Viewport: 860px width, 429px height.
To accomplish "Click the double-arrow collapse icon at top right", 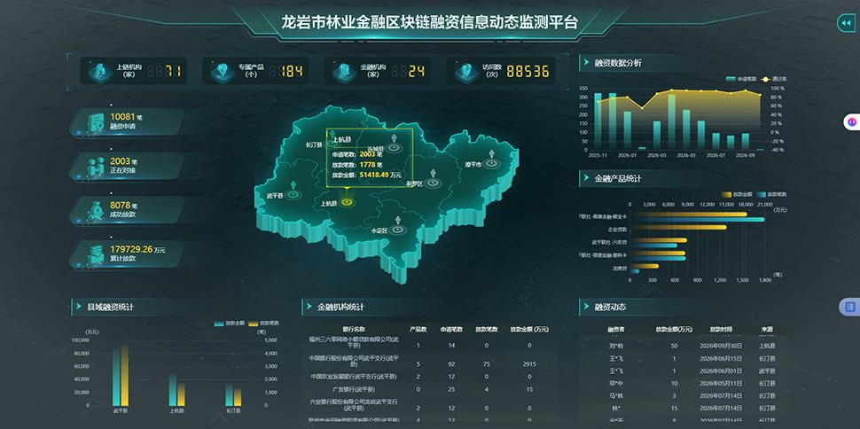I will pos(845,23).
